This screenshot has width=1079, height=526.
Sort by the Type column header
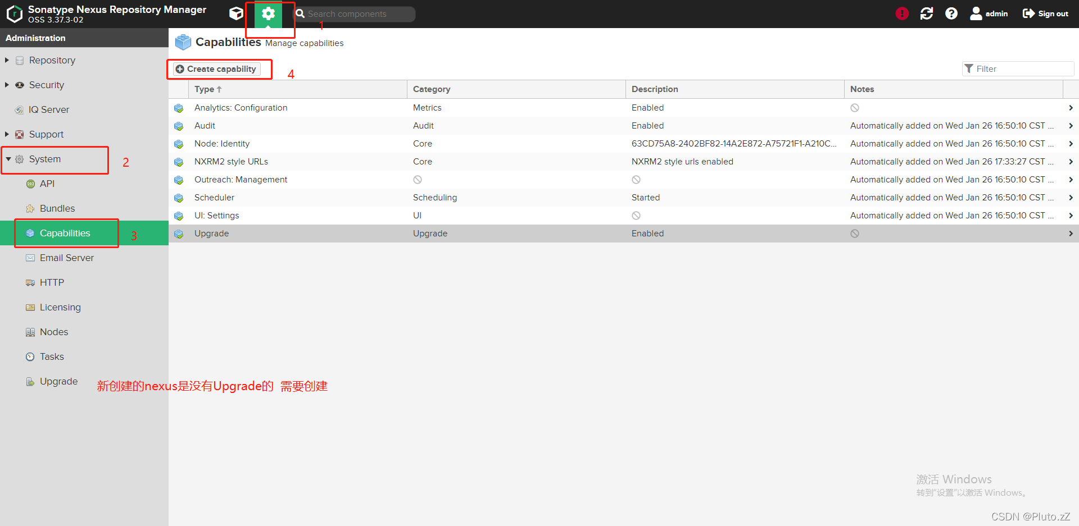(298, 89)
